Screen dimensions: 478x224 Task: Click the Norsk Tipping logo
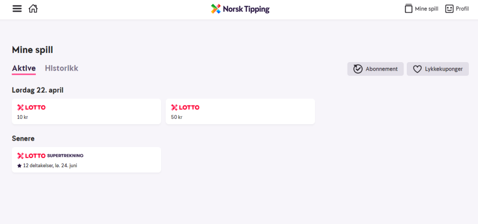(240, 9)
